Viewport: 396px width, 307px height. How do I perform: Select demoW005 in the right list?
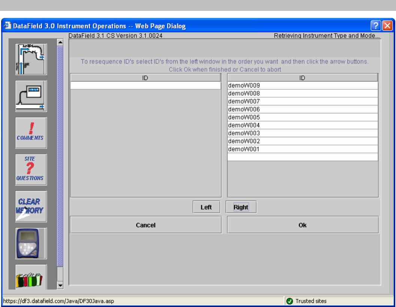pyautogui.click(x=303, y=117)
